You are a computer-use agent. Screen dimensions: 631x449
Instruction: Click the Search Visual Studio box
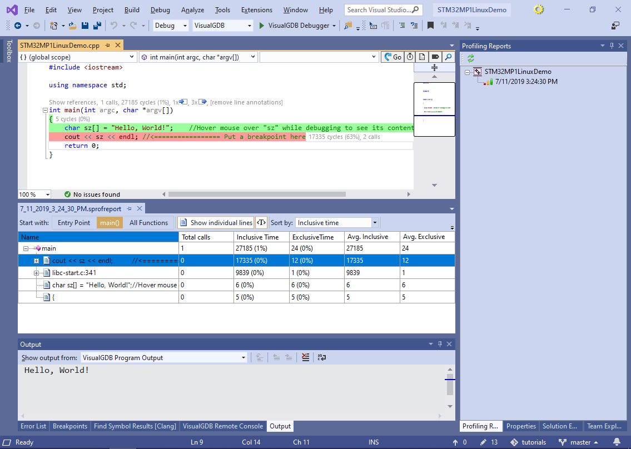coord(383,10)
